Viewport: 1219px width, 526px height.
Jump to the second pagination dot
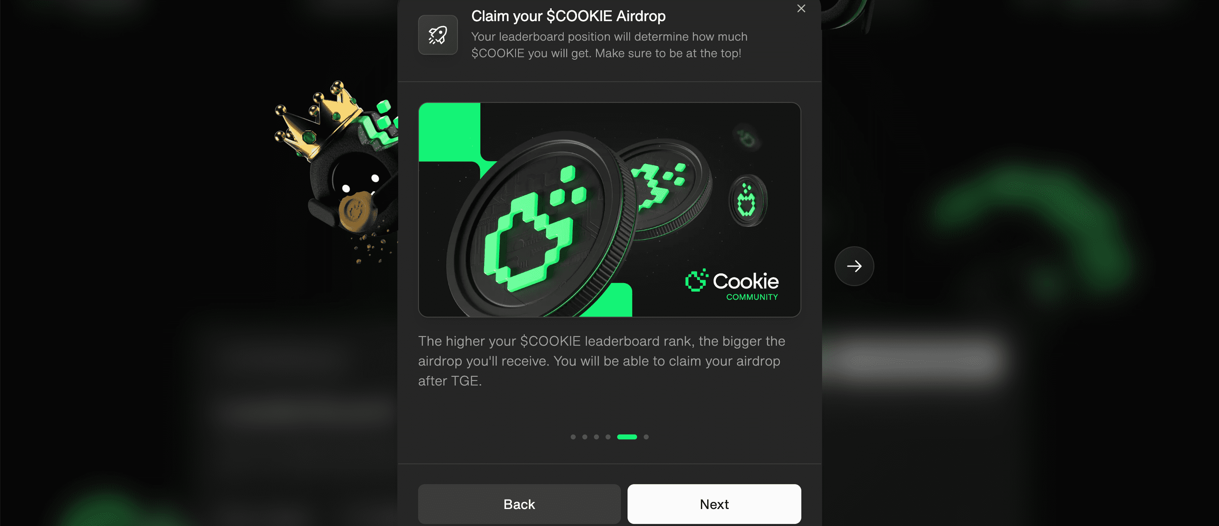pyautogui.click(x=585, y=437)
